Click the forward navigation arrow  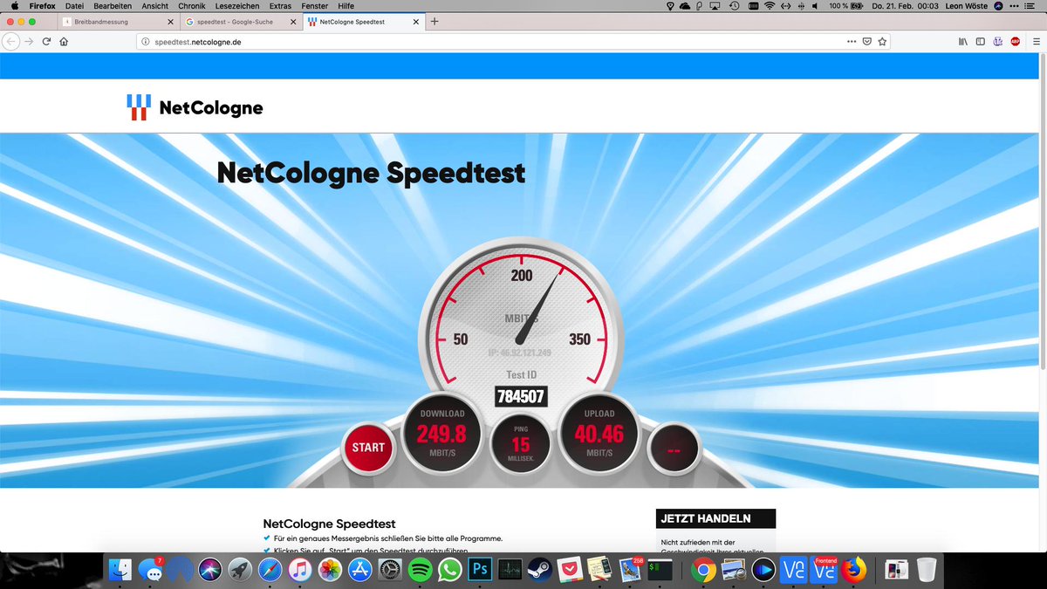point(29,41)
